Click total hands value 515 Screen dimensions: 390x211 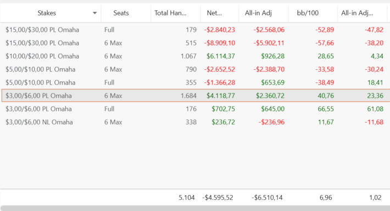coord(191,43)
